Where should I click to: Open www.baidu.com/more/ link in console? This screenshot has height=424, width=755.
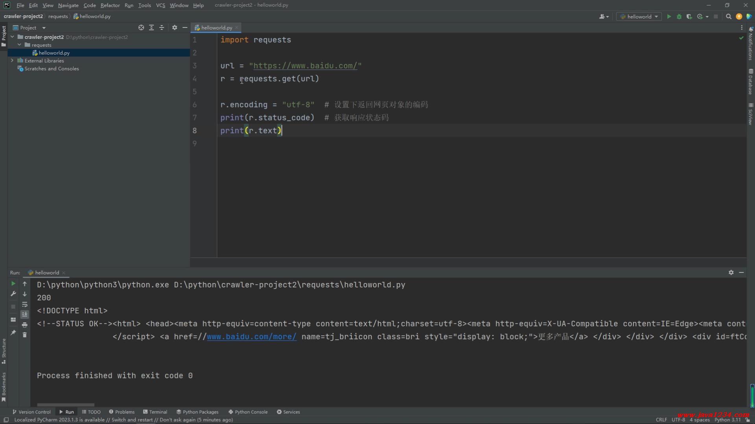pos(252,337)
